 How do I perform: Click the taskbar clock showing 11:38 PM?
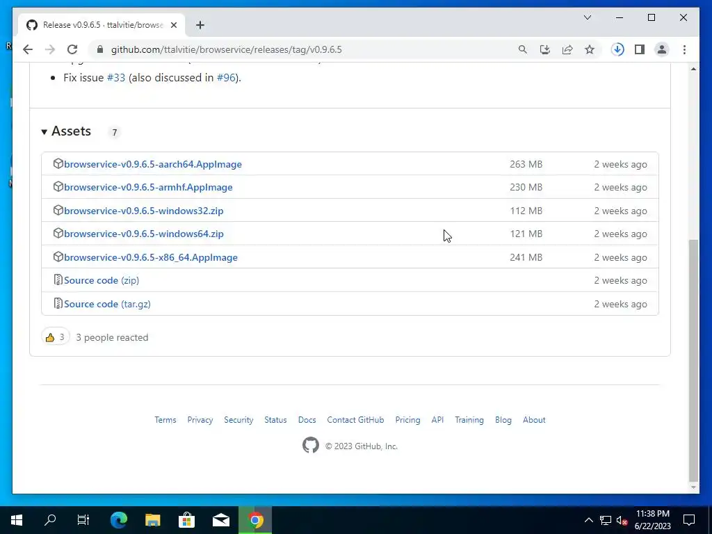tap(652, 520)
